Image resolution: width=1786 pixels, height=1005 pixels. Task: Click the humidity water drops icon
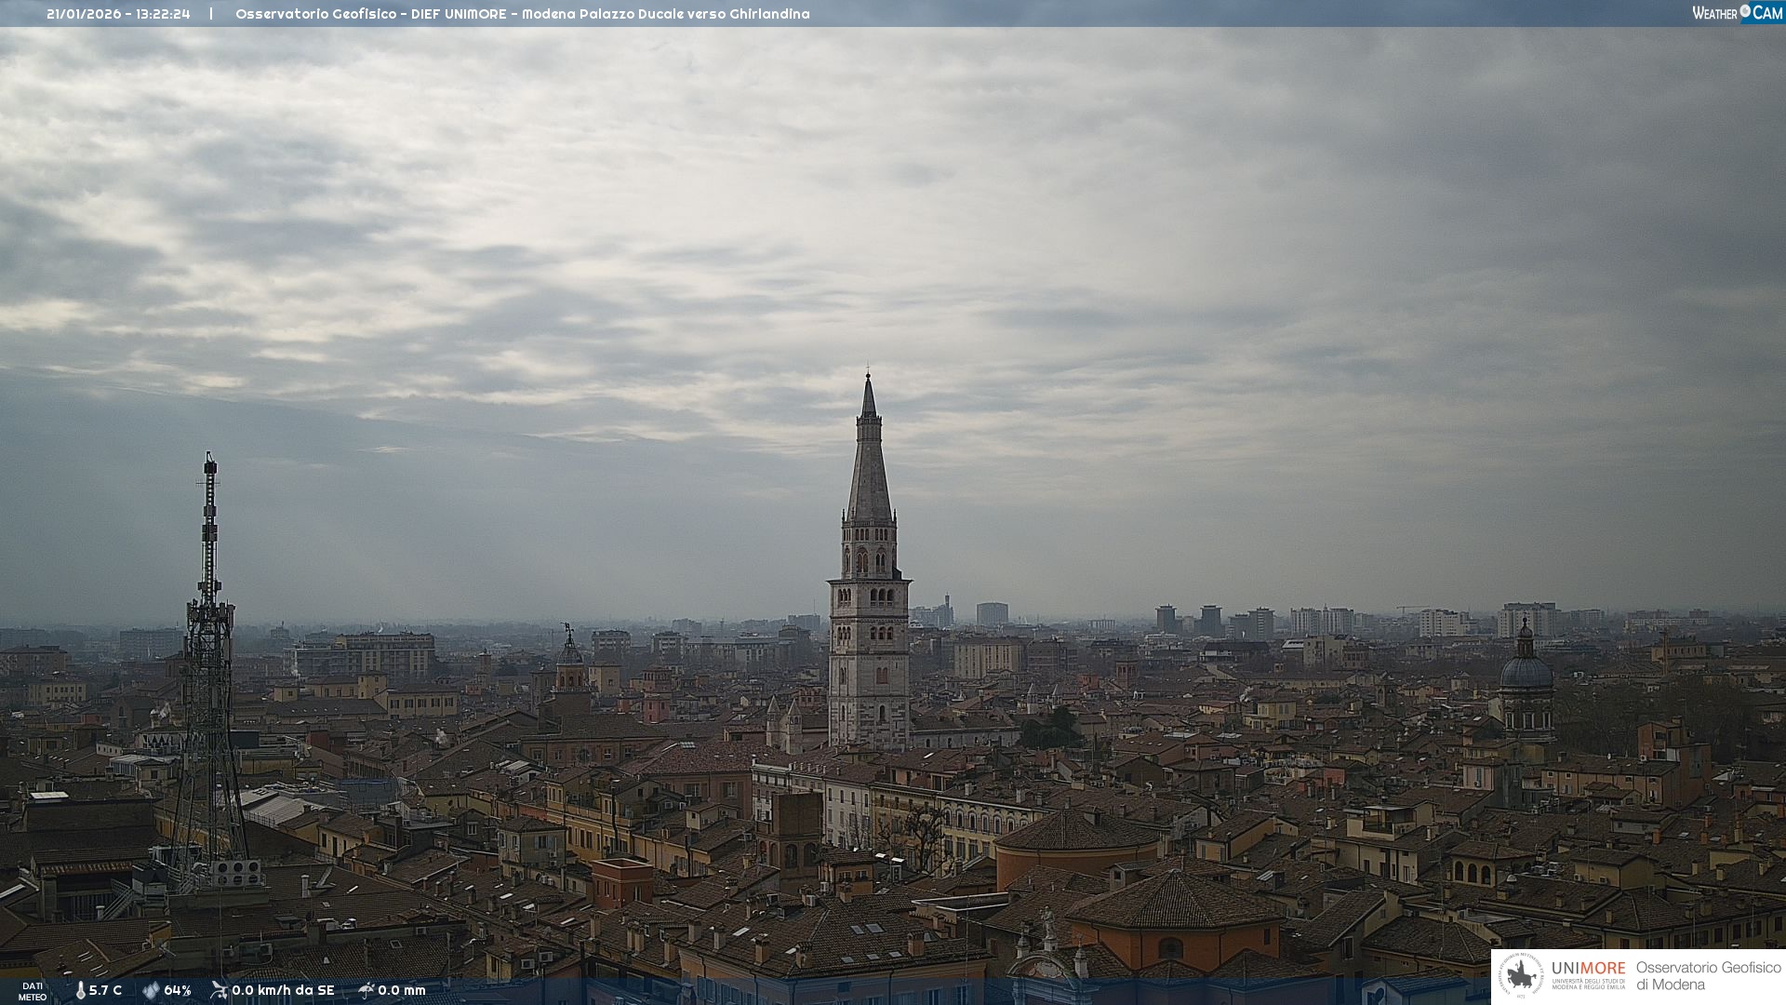[151, 991]
